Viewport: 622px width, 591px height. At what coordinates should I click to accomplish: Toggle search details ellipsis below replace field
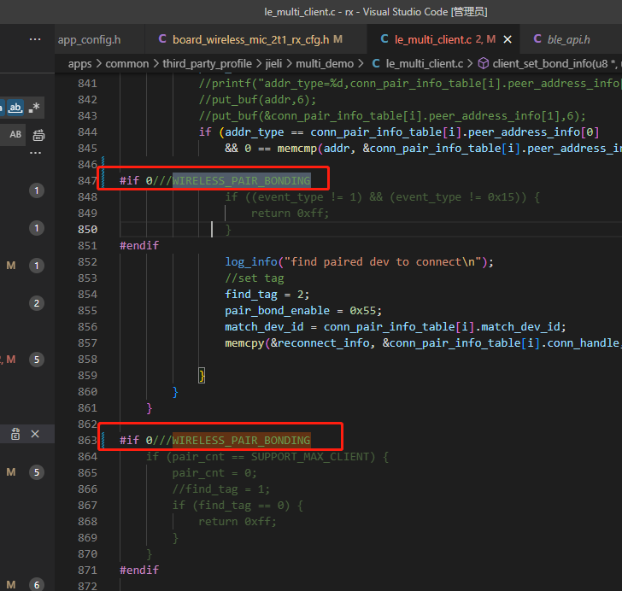point(35,153)
